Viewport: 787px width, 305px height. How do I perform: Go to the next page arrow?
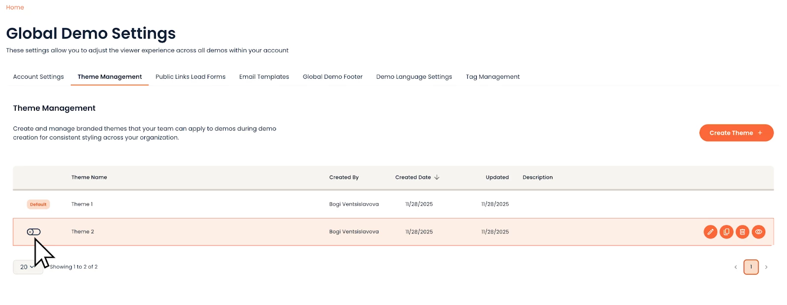click(x=766, y=267)
